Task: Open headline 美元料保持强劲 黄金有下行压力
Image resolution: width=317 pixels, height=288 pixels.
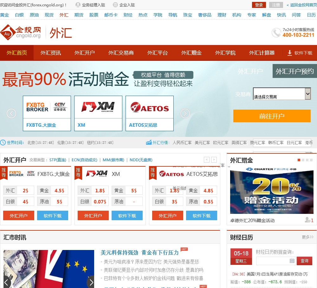Action: pos(140,253)
